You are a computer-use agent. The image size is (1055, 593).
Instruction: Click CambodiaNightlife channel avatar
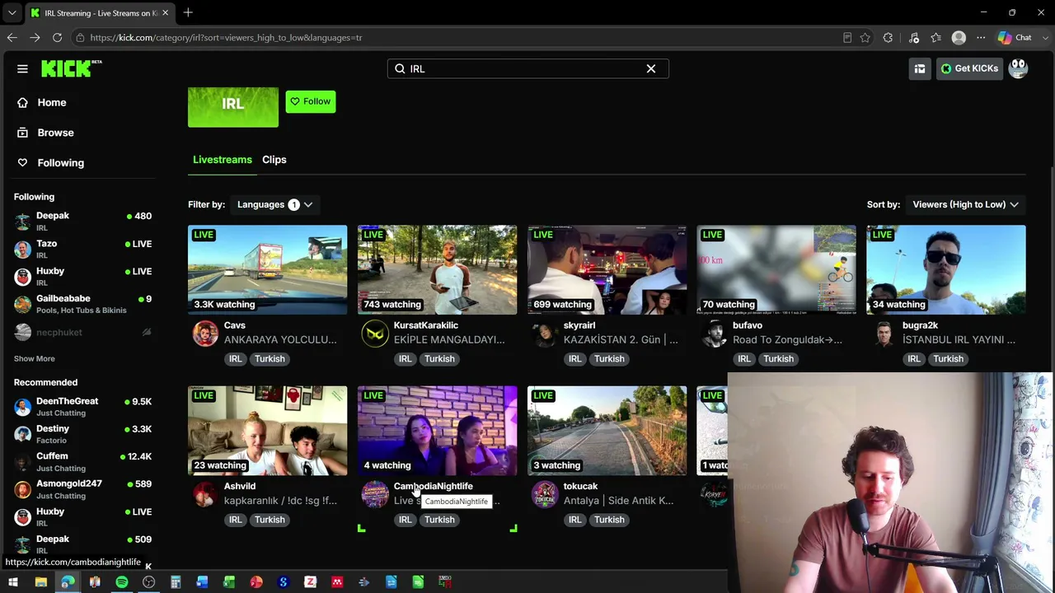375,494
